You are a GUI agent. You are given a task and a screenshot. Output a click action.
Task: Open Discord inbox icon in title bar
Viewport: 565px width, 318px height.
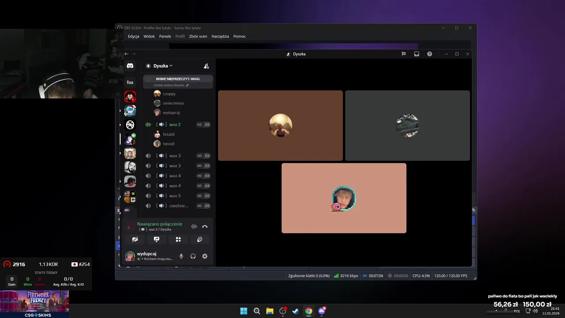coord(416,54)
